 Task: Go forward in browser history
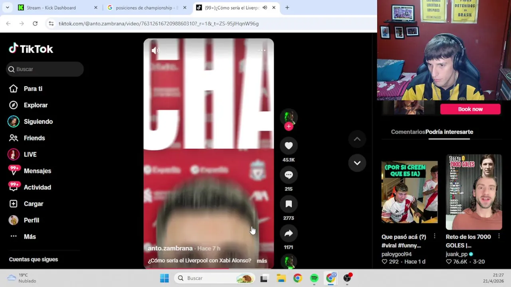tap(22, 24)
